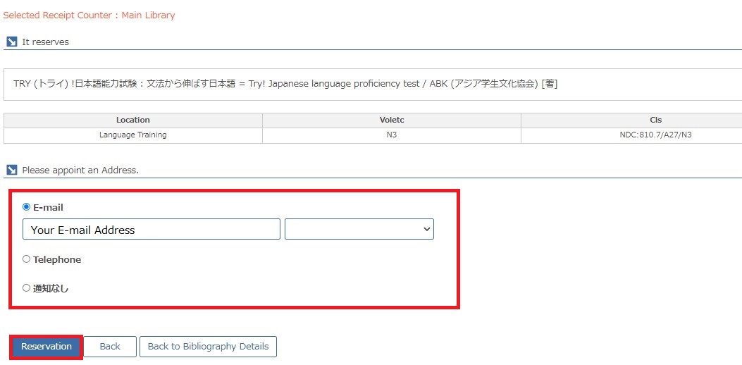Go back using the Back button
This screenshot has height=365, width=742.
[110, 347]
